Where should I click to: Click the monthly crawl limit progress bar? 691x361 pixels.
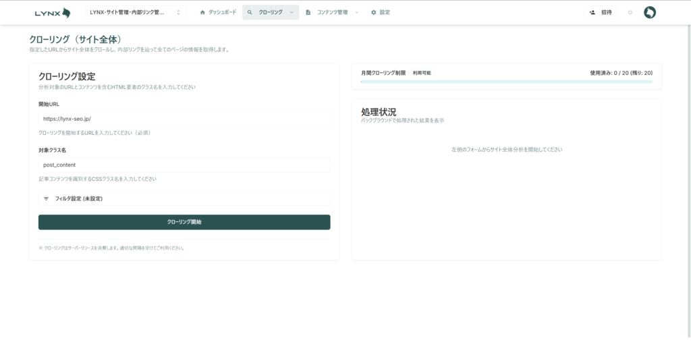click(506, 82)
